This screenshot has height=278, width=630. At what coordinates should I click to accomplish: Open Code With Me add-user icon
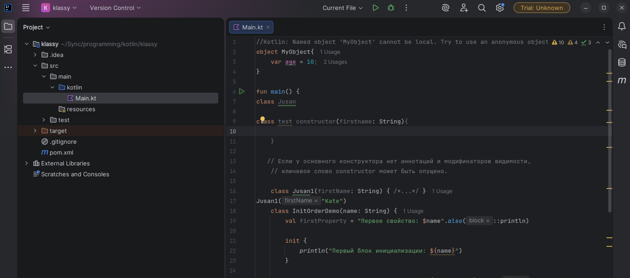tap(464, 8)
